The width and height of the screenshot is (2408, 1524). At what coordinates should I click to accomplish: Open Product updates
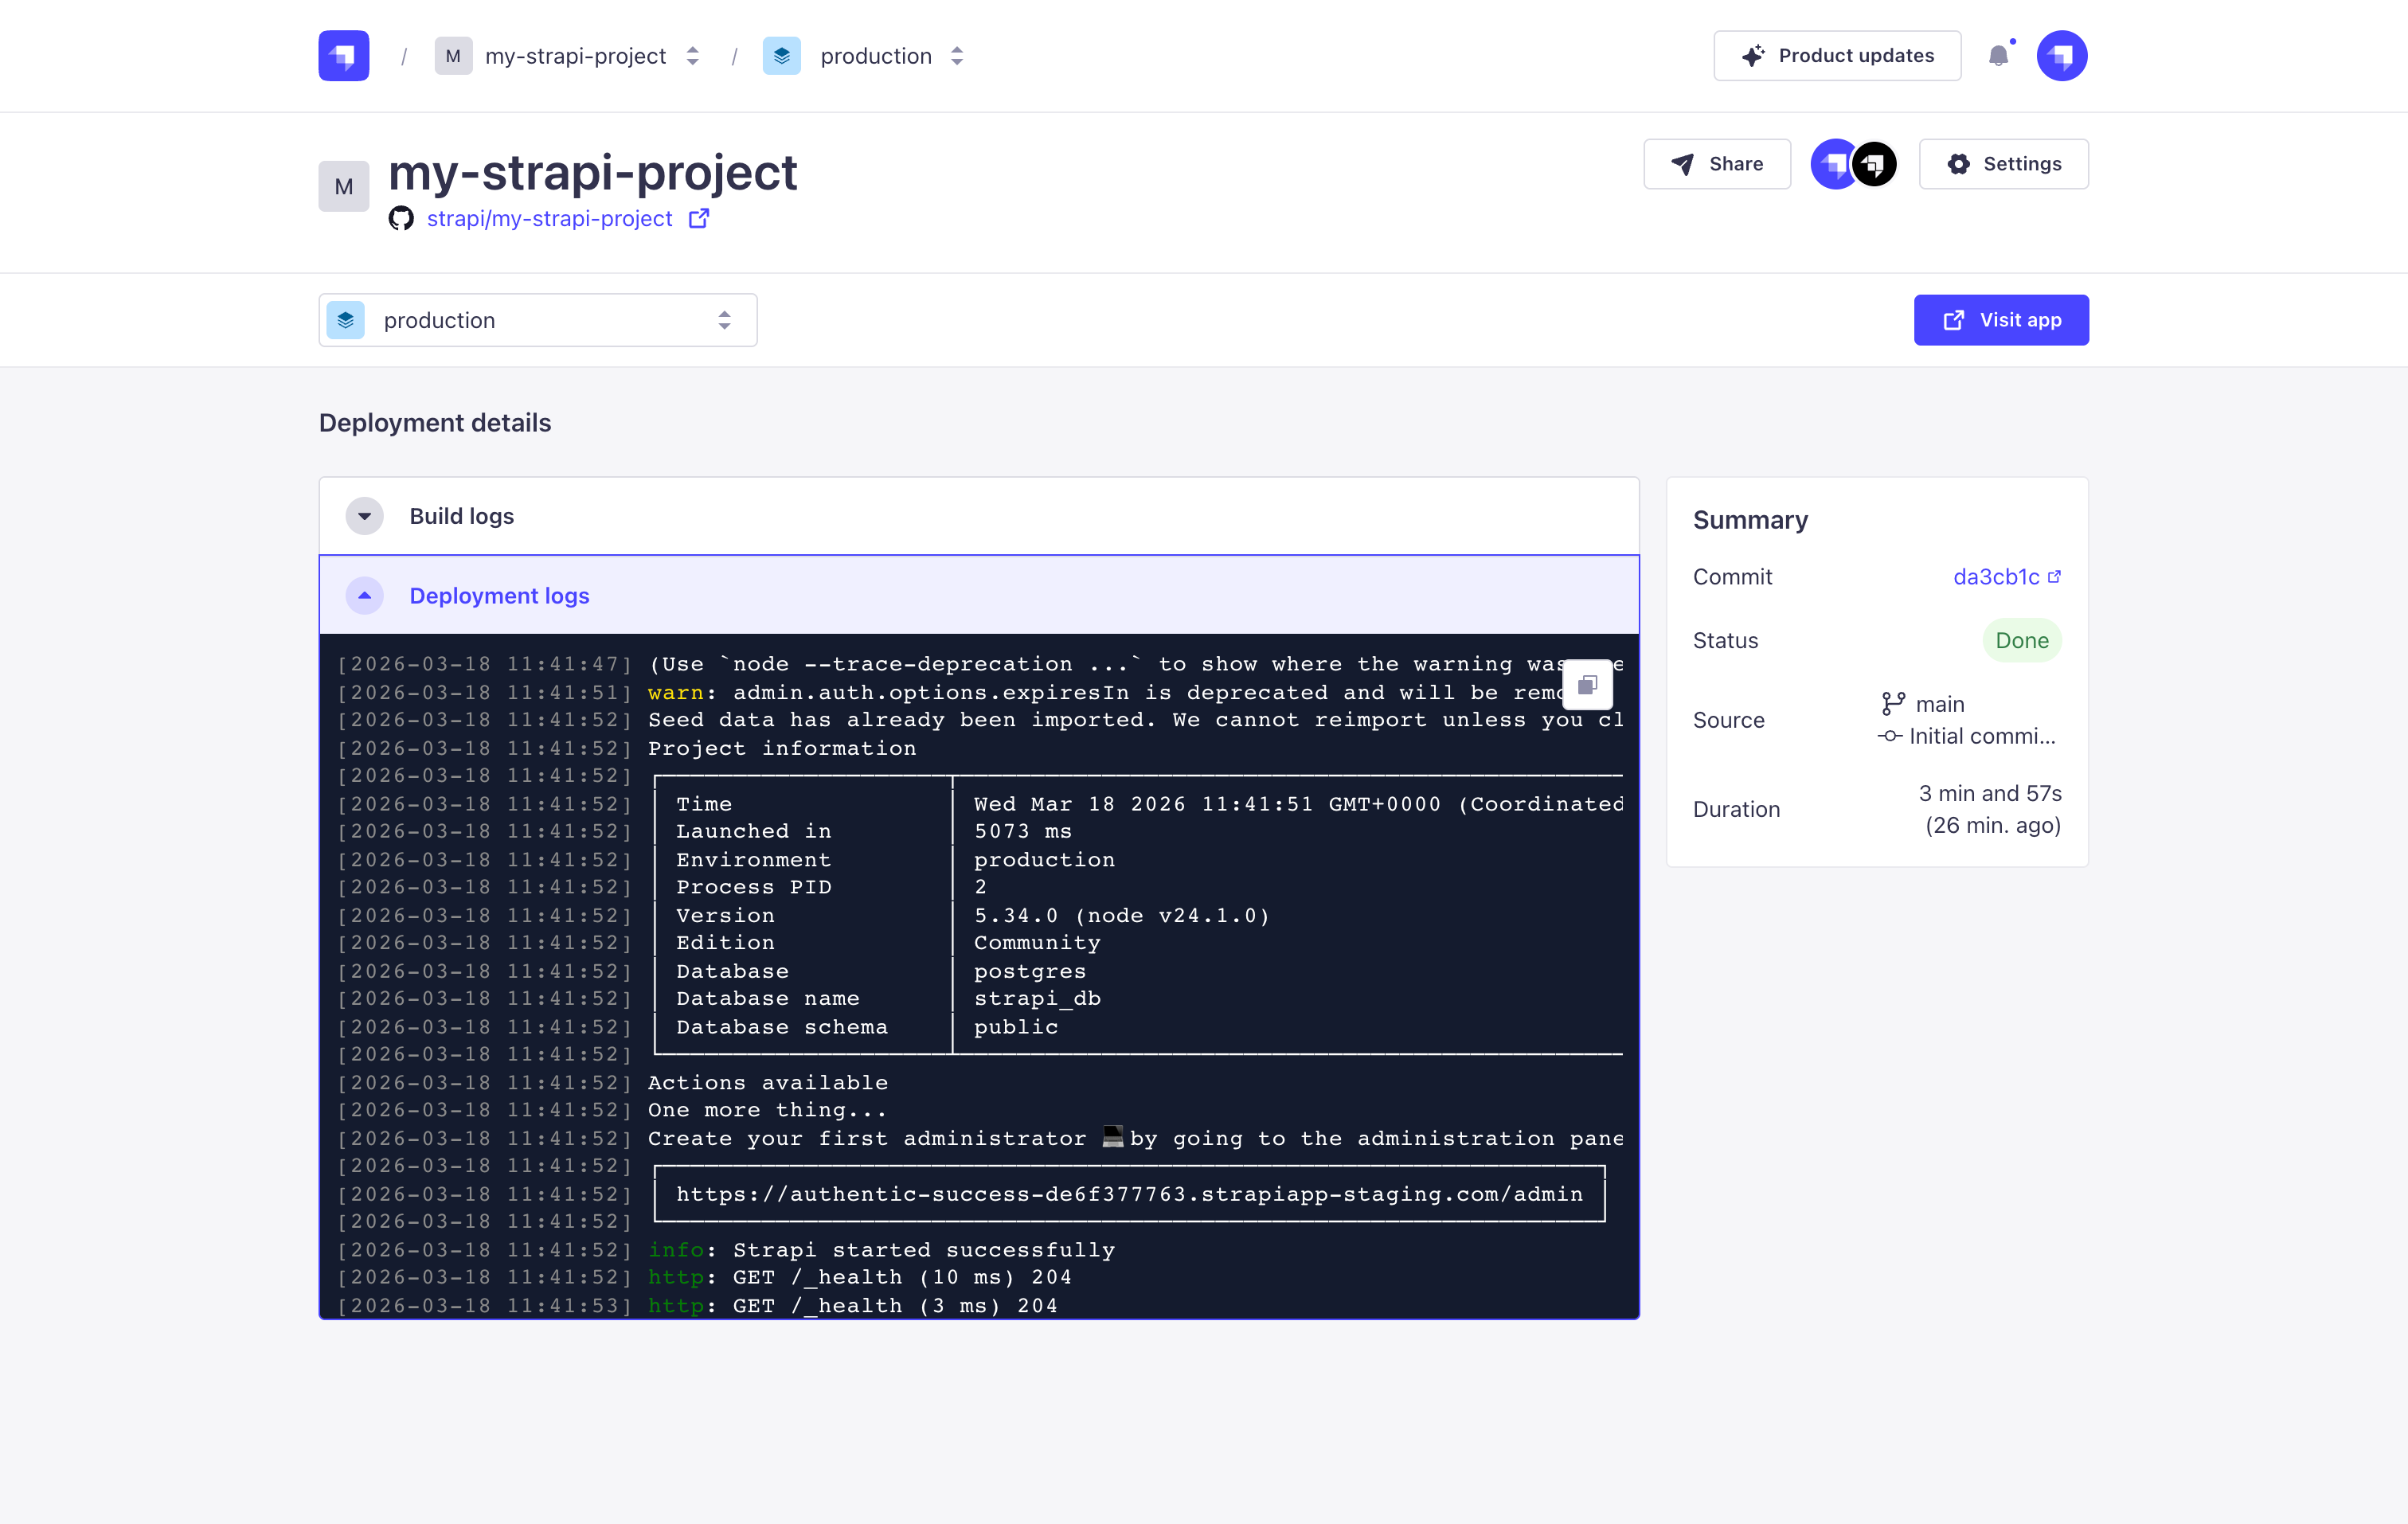1836,56
